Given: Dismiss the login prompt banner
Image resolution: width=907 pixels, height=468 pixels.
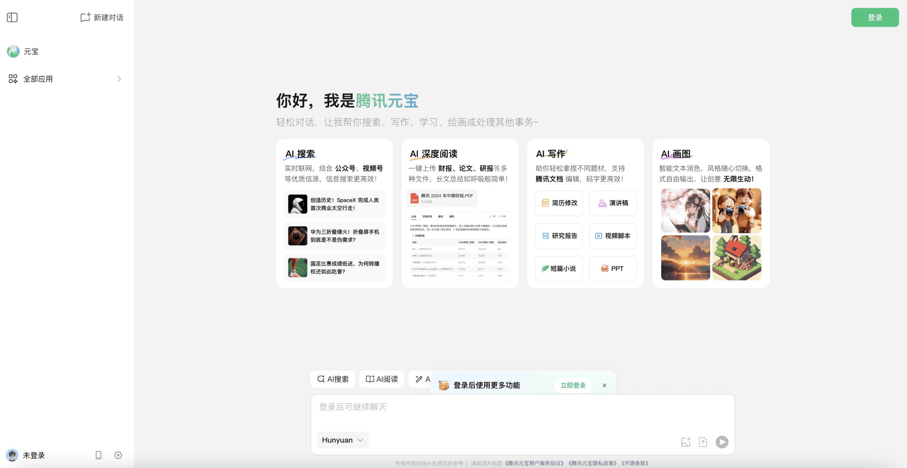Looking at the screenshot, I should pyautogui.click(x=604, y=386).
